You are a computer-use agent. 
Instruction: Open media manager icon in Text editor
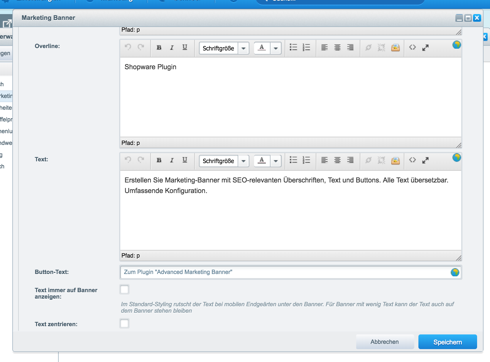coord(396,160)
